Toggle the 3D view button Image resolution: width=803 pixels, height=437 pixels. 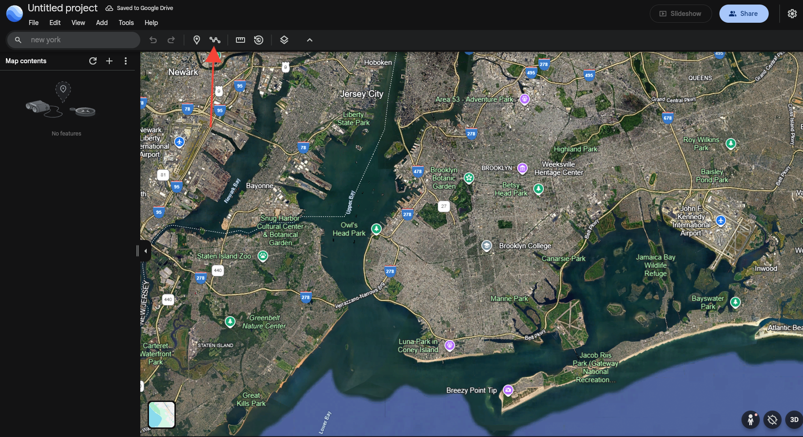794,420
